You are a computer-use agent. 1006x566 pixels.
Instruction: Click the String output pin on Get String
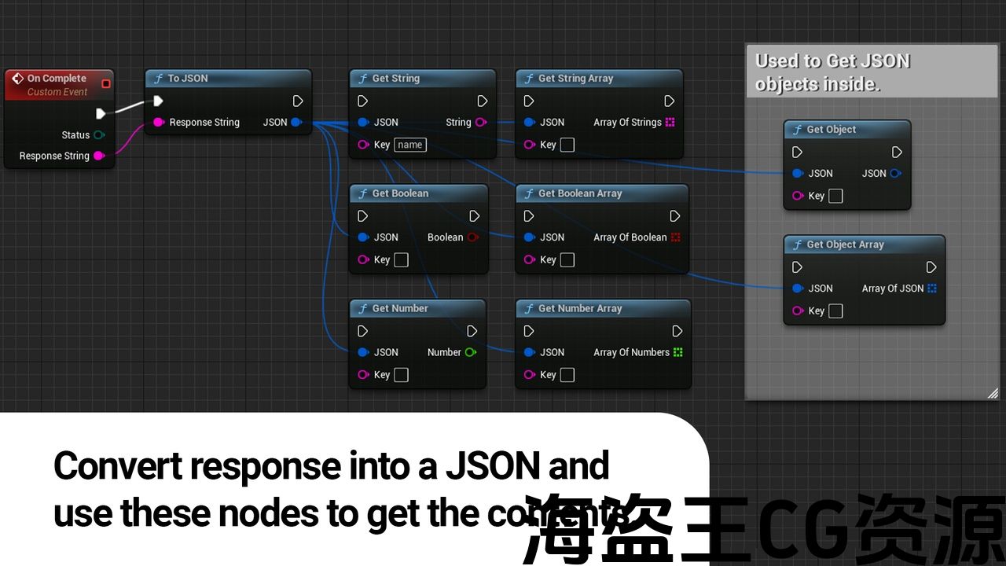point(481,122)
